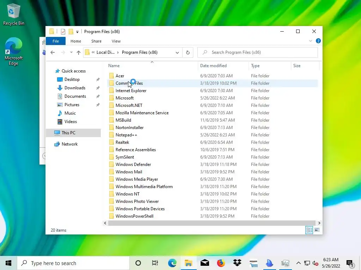Screen dimensions: 361x270
Task: Open the Recent locations dropdown arrow
Action: tap(71, 53)
